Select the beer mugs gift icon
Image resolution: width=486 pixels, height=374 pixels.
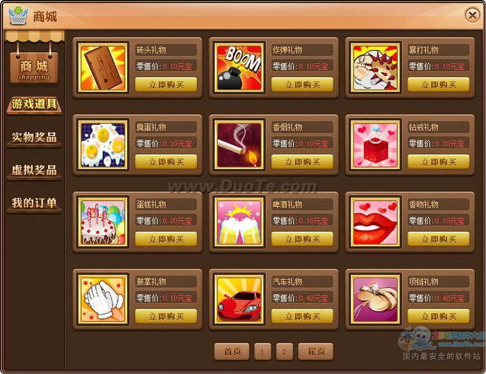click(x=239, y=222)
